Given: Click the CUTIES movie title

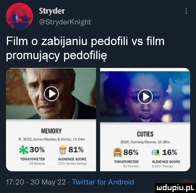Looking at the screenshot, I should point(145,134).
